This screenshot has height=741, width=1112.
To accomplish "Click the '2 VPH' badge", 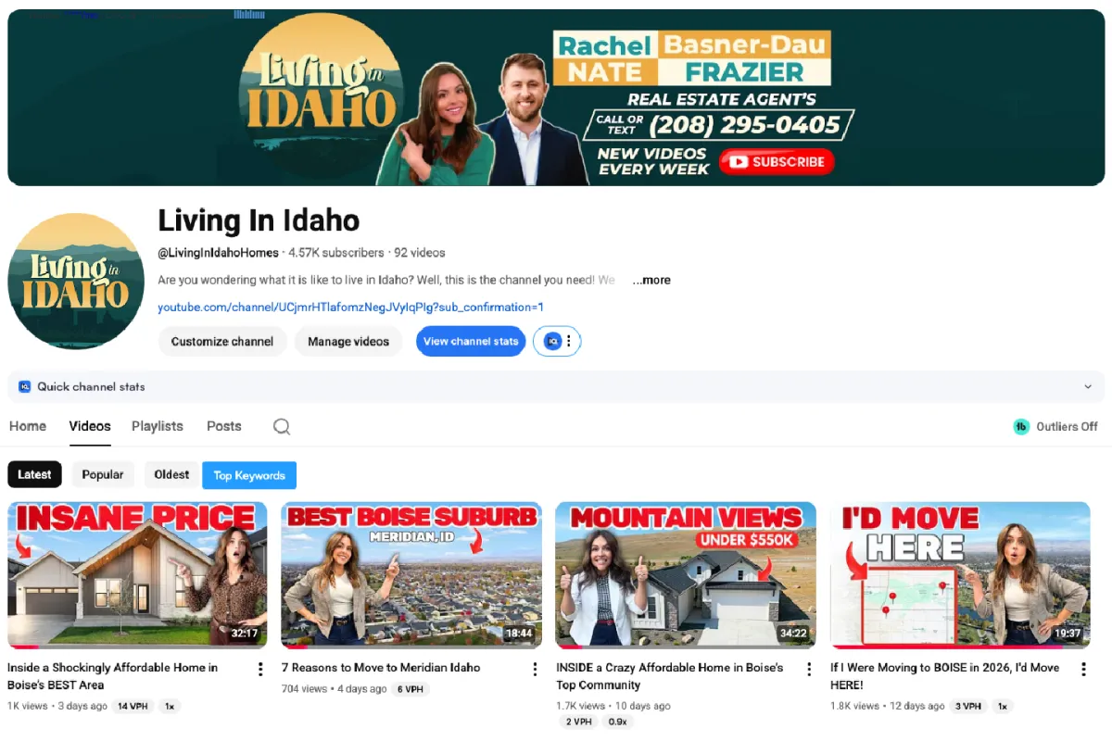I will pyautogui.click(x=576, y=722).
